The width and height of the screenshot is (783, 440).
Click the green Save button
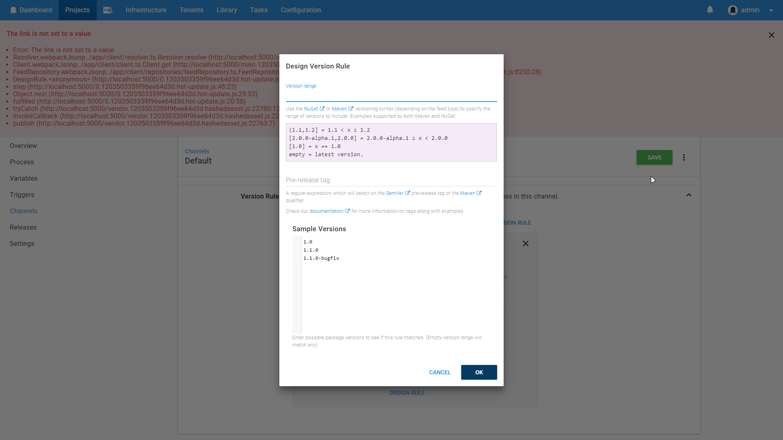tap(655, 157)
